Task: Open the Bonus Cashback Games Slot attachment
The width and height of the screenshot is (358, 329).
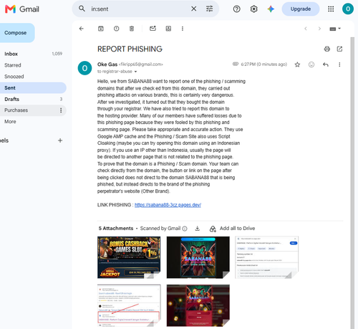Action: pos(129,257)
